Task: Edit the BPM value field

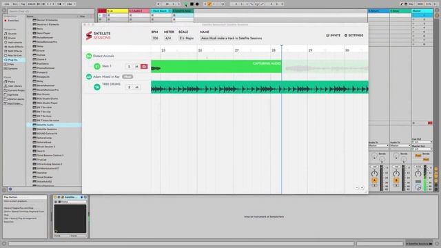Action: click(x=155, y=38)
